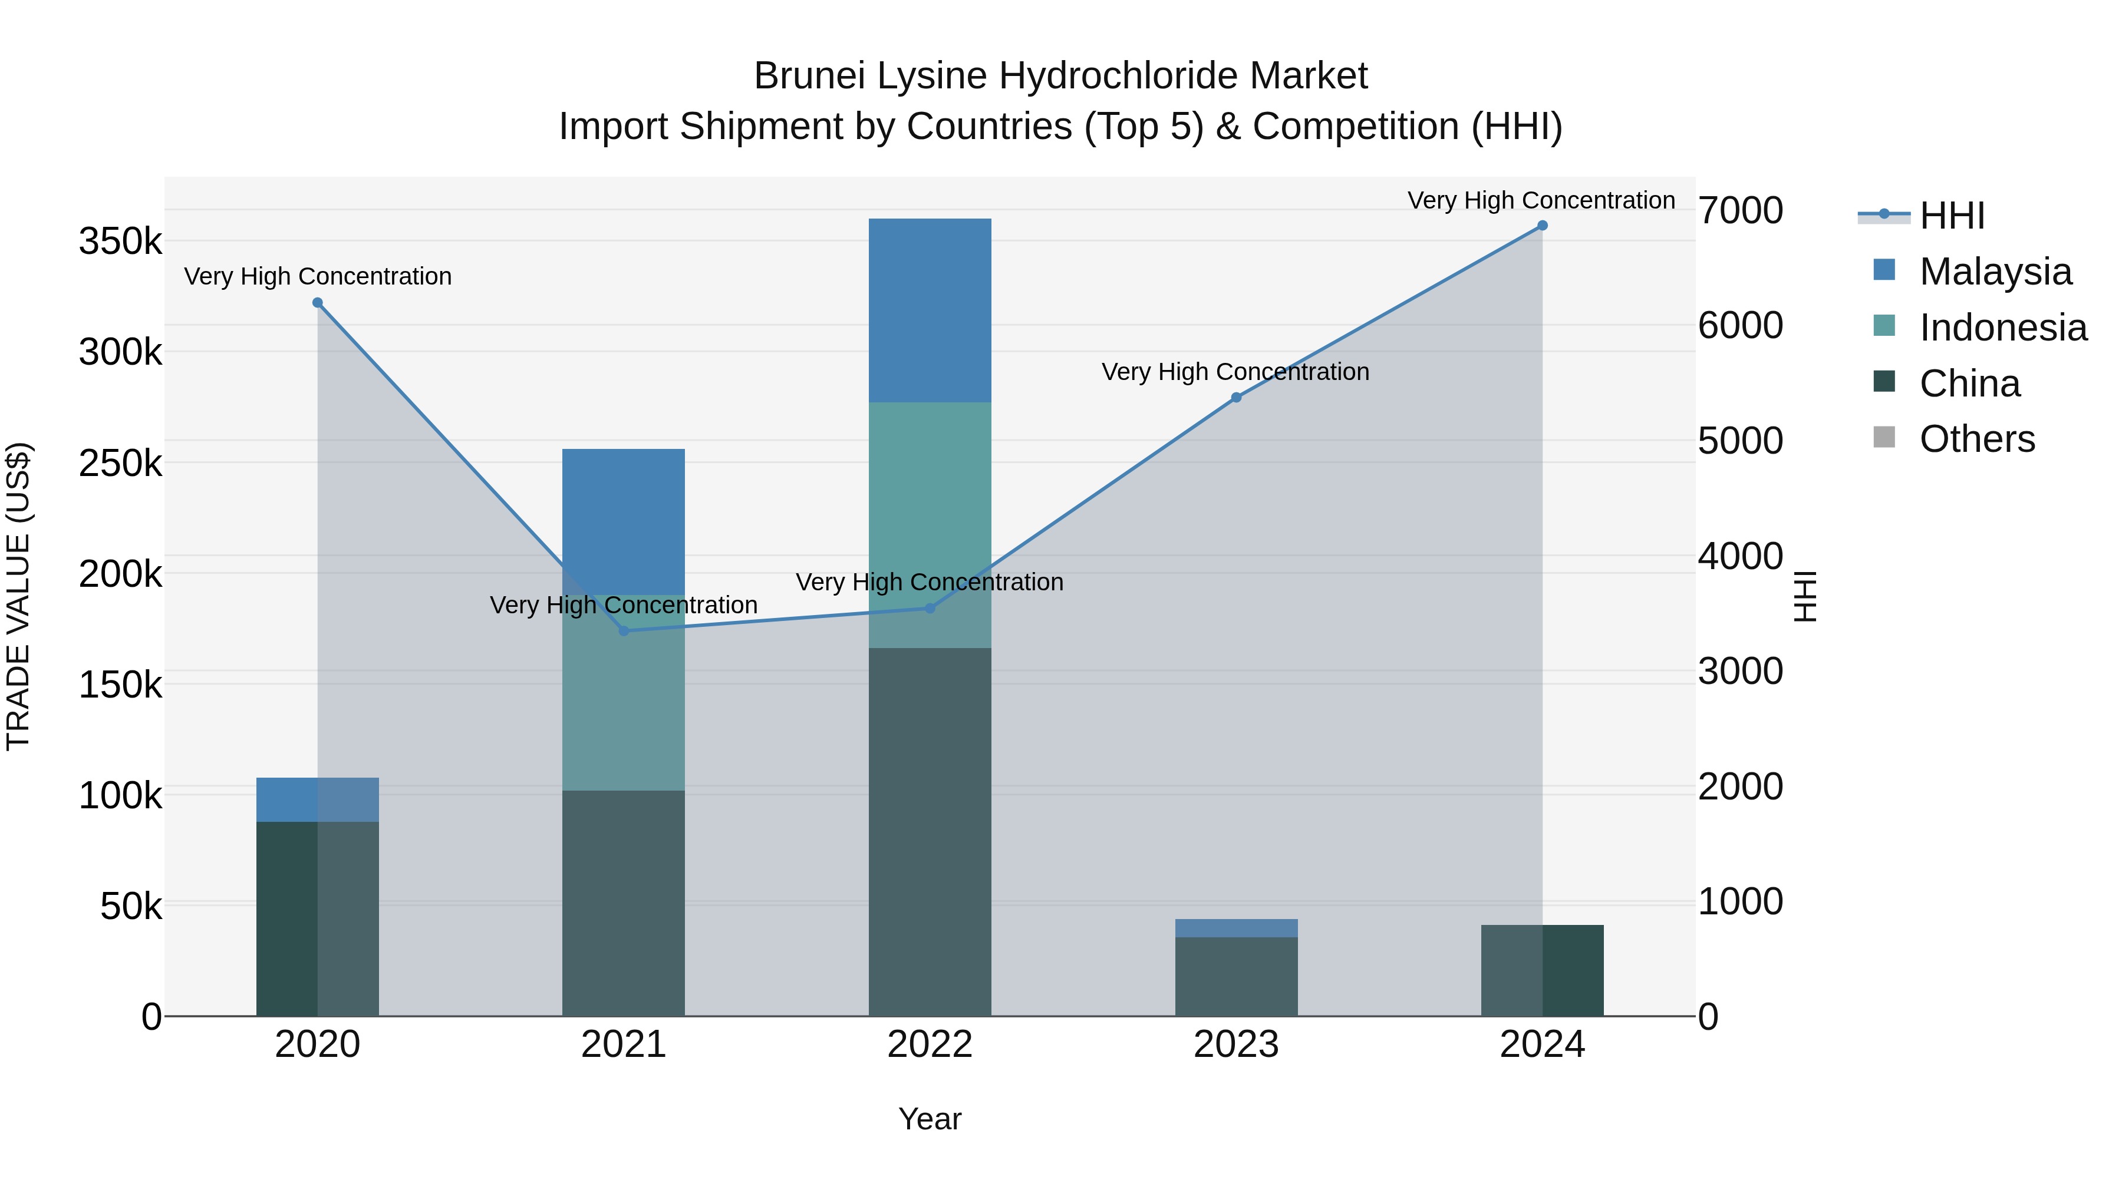Click the 6000 HHI axis tick

1741,326
